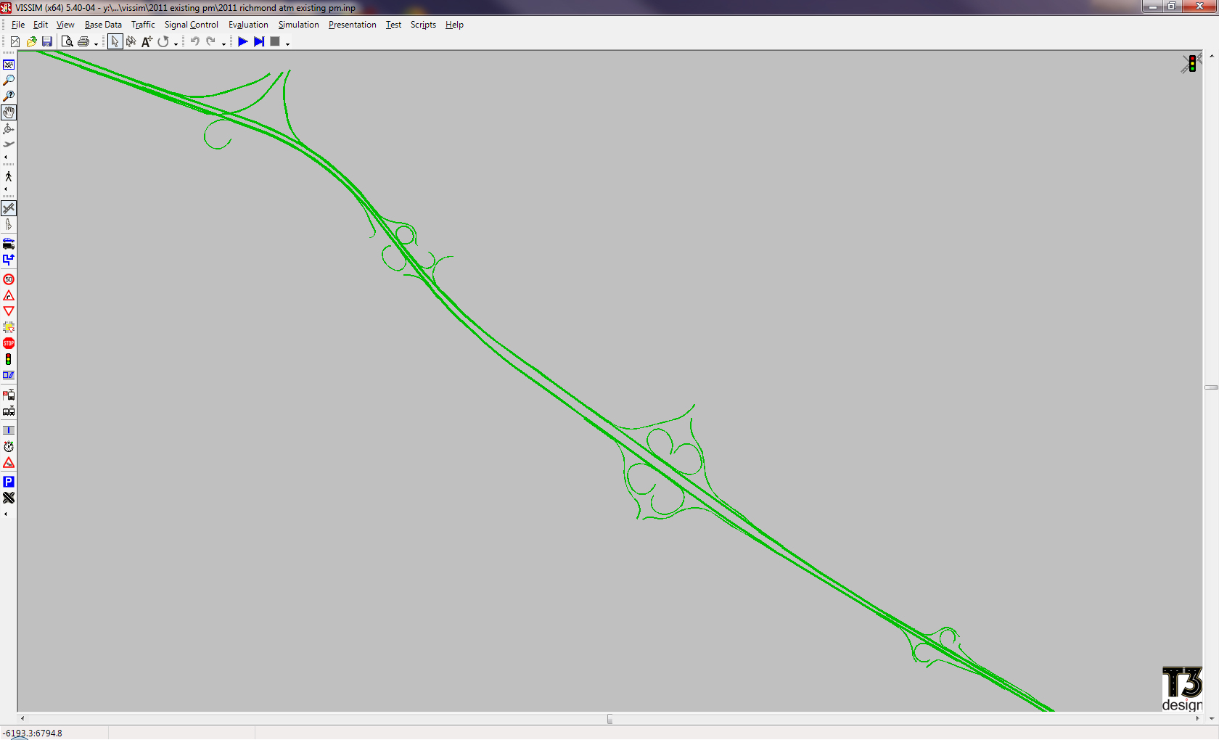This screenshot has height=740, width=1219.
Task: Create a new network file
Action: click(x=15, y=42)
